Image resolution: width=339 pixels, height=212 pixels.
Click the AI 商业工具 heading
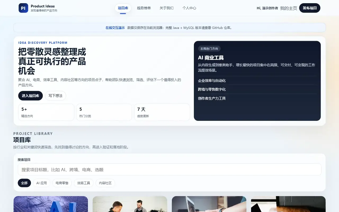[211, 58]
